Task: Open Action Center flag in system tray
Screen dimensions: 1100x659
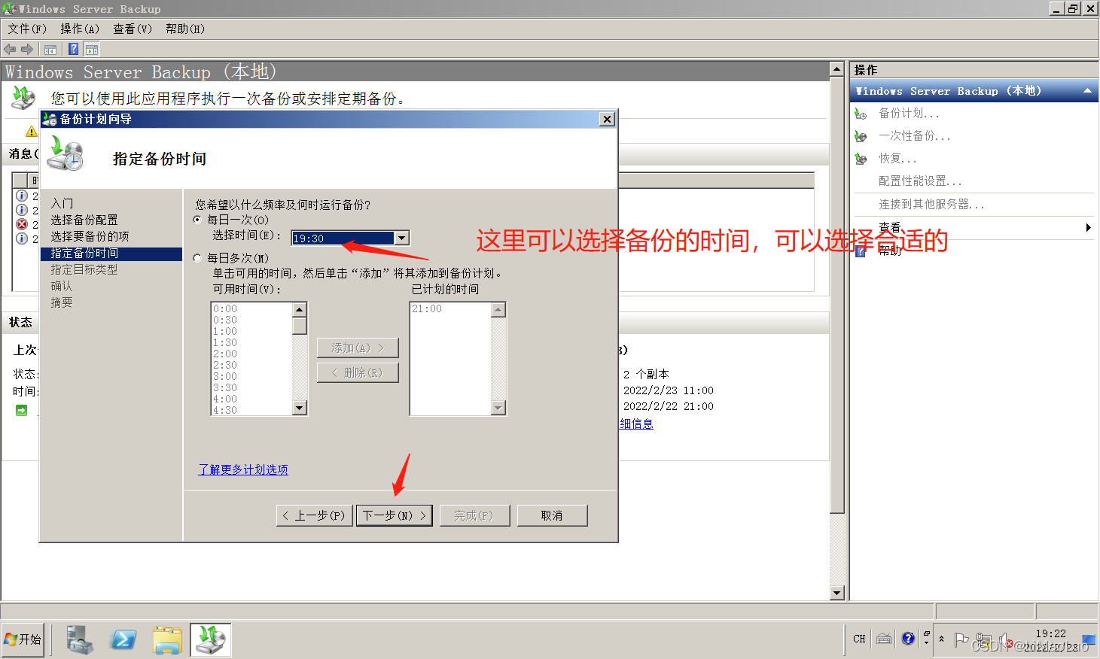Action: [961, 640]
